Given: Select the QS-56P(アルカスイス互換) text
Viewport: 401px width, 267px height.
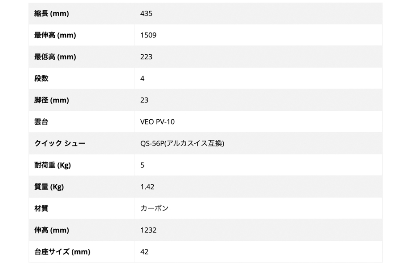Looking at the screenshot, I should 182,143.
